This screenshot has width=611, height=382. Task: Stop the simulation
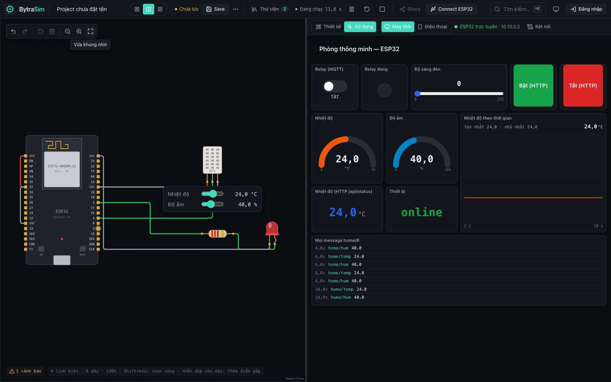(382, 9)
